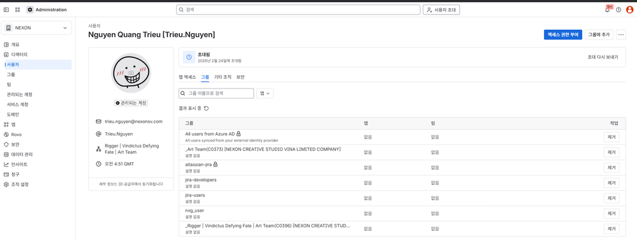Click the top 검색 search field
637x241 pixels.
coord(298,10)
